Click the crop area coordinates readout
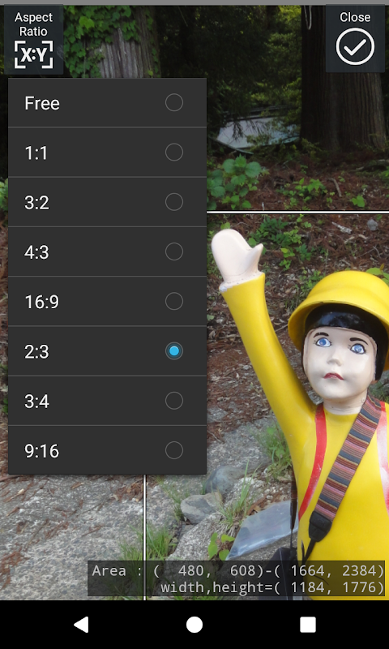Viewport: 389px width, 649px height. tap(237, 578)
